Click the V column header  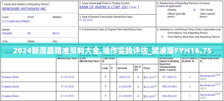[x=112, y=68]
